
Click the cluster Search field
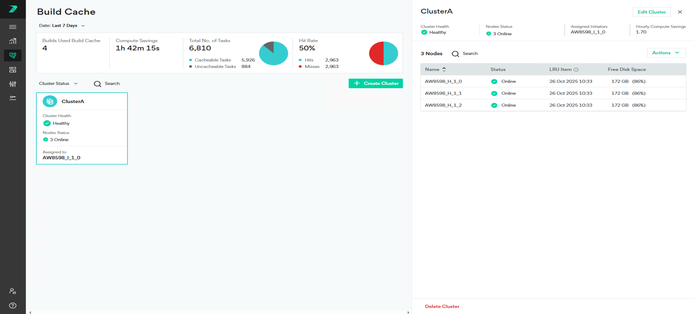(112, 83)
